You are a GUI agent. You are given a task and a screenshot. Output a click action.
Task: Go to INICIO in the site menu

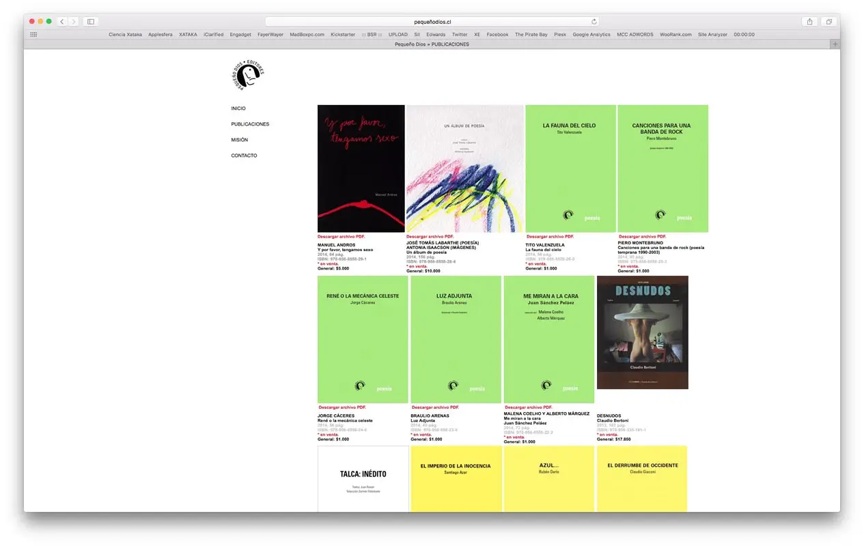pyautogui.click(x=238, y=109)
